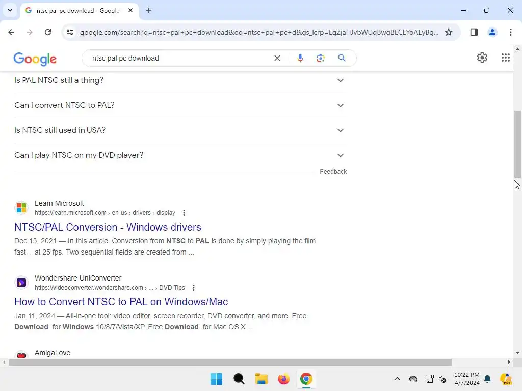The width and height of the screenshot is (522, 391).
Task: Open the taskbar clock and date
Action: pyautogui.click(x=467, y=379)
